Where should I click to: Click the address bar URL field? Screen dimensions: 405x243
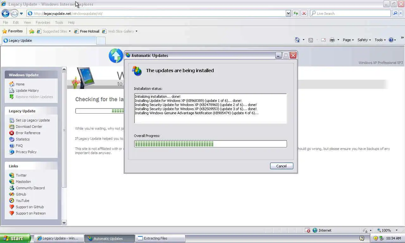157,13
